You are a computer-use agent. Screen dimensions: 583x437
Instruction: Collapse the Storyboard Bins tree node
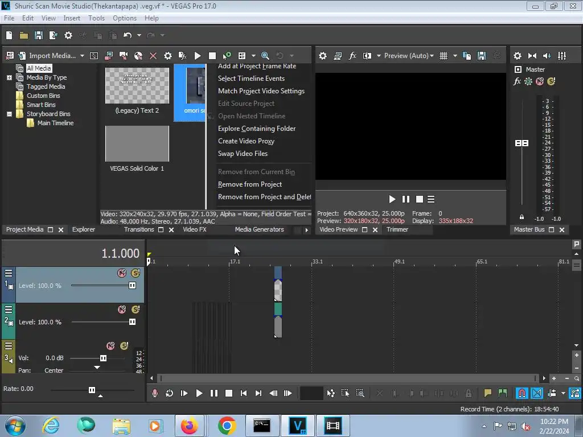[9, 114]
